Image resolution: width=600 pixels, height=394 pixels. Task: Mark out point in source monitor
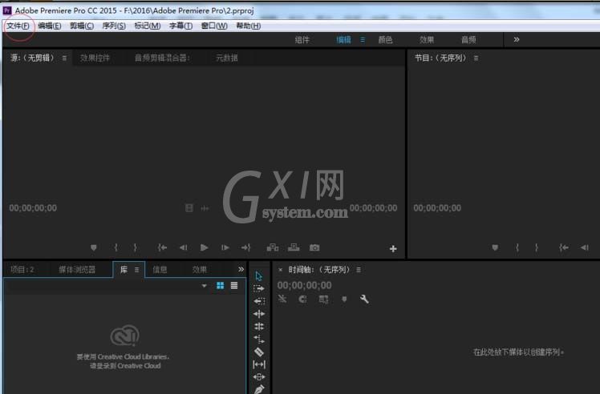135,247
